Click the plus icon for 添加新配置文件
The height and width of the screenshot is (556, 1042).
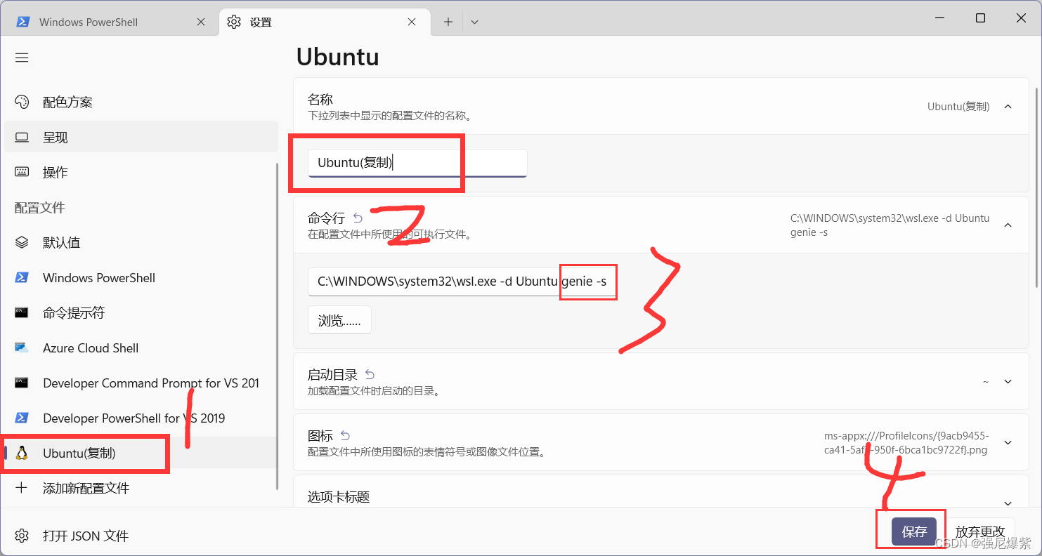(x=22, y=488)
